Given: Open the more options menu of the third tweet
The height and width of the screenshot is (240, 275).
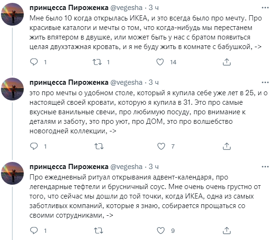Looking at the screenshot, I should (x=265, y=167).
